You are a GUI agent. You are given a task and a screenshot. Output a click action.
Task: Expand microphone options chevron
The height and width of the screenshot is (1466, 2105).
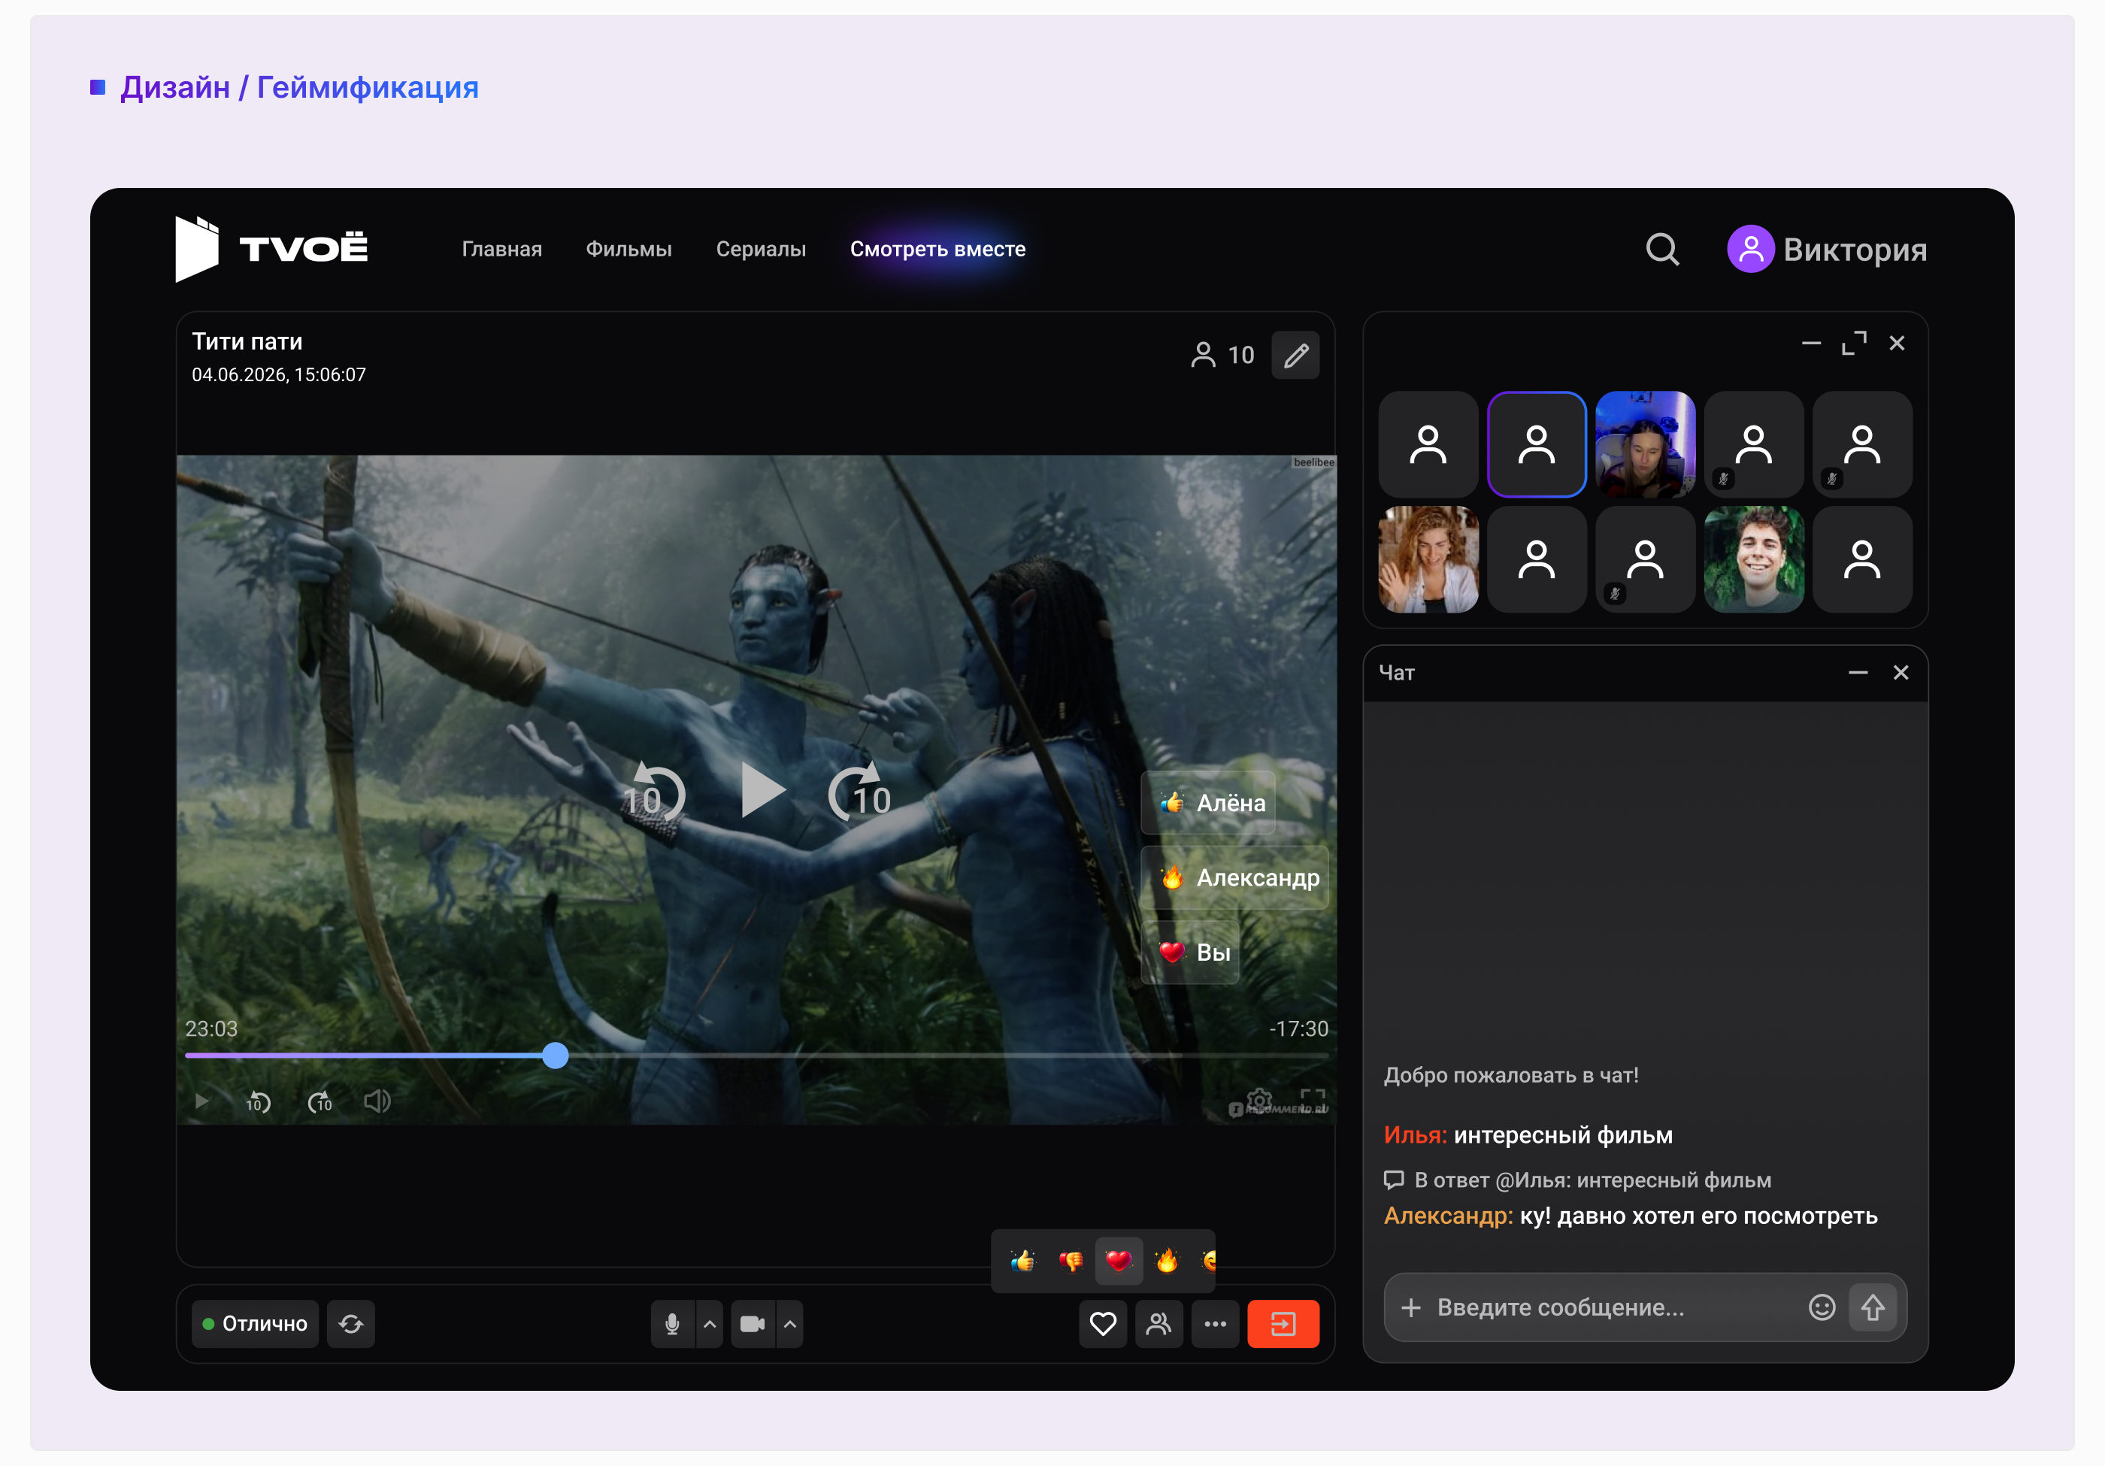[710, 1324]
